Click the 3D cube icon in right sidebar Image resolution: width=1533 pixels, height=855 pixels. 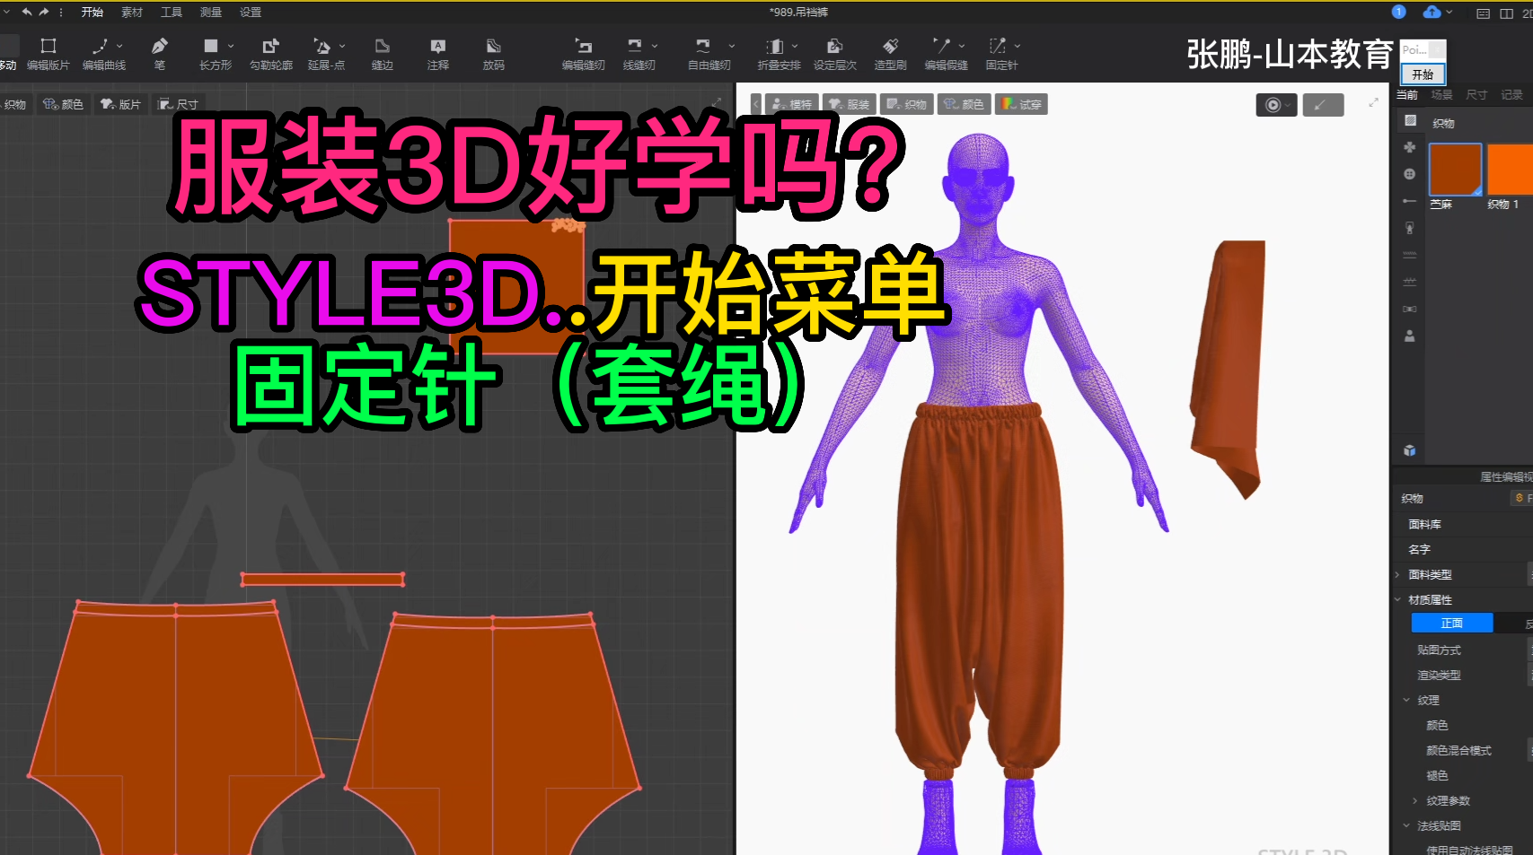point(1410,450)
